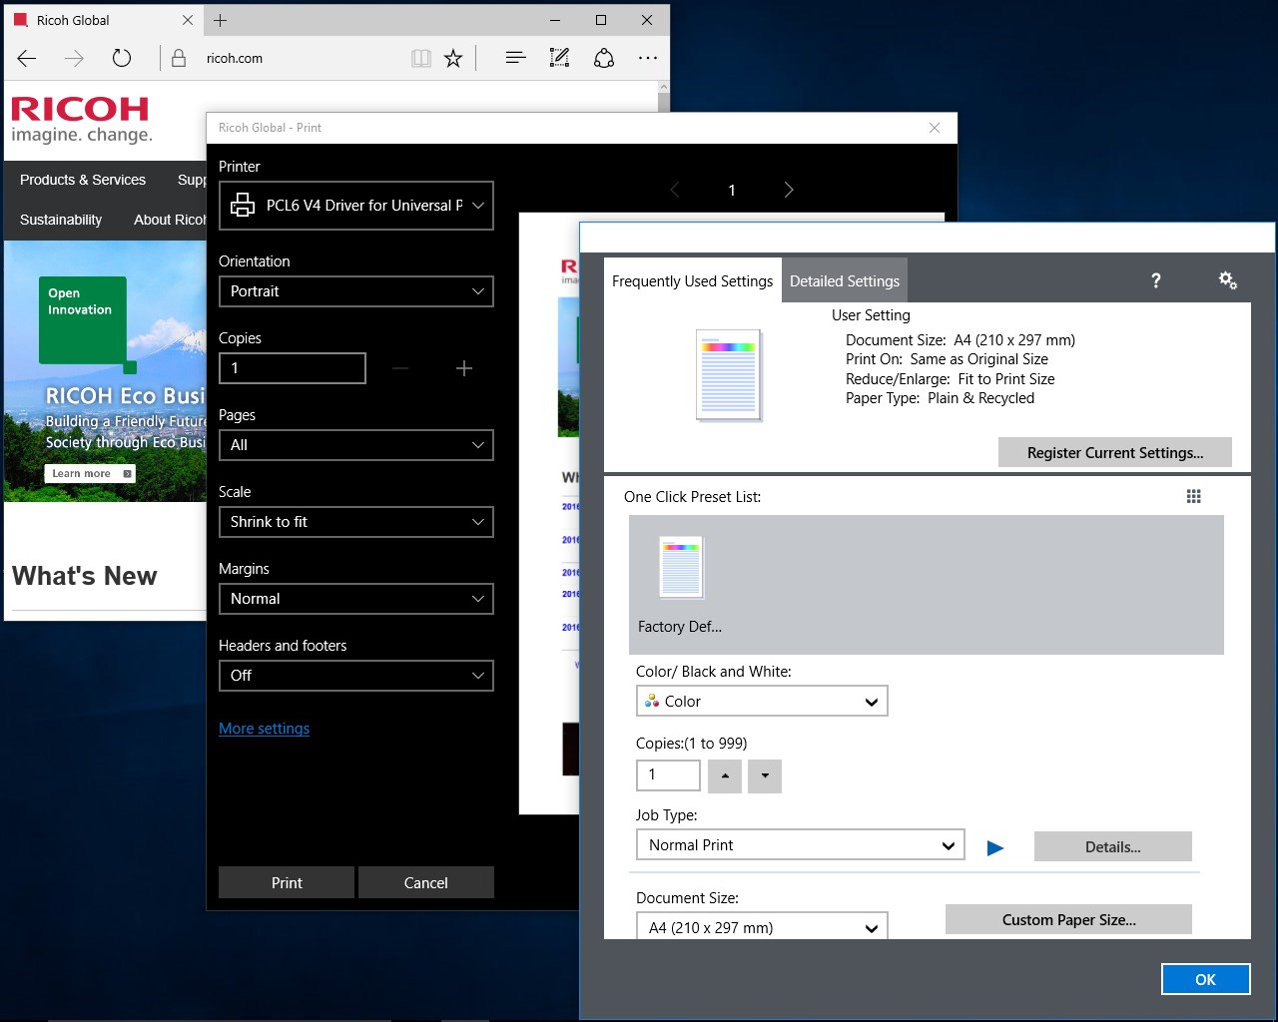Click the grid view icon beside One Click Preset List
The image size is (1278, 1022).
(x=1193, y=496)
